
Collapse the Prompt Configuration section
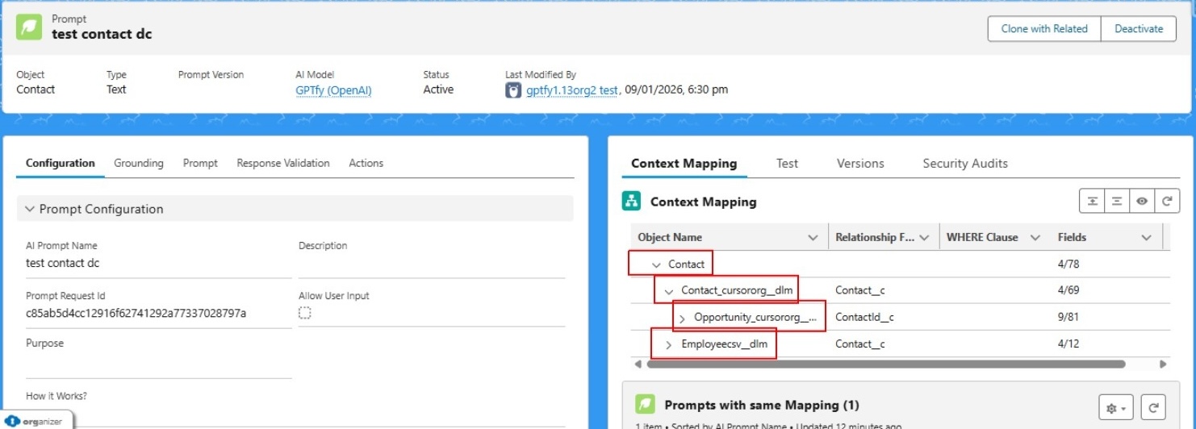(30, 209)
